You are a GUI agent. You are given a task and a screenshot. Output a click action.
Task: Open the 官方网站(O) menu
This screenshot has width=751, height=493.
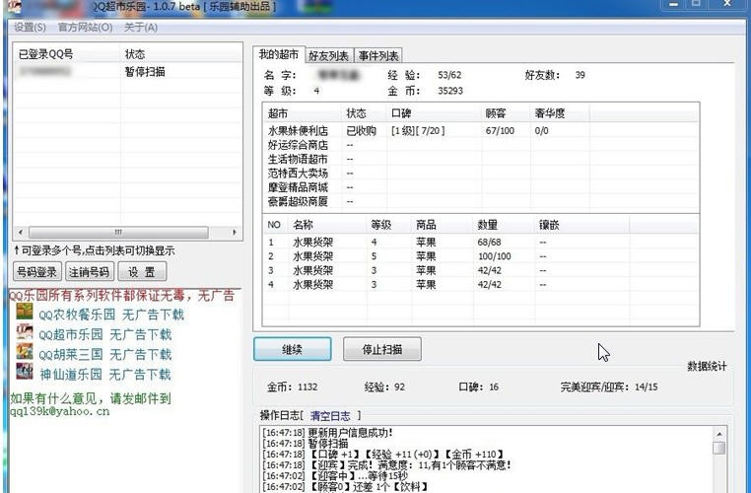(x=86, y=28)
